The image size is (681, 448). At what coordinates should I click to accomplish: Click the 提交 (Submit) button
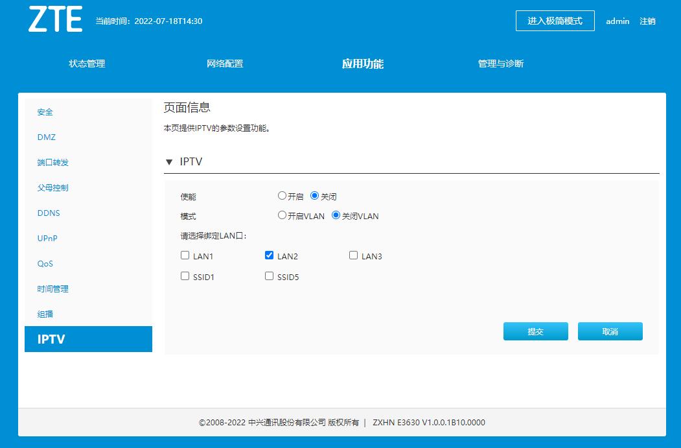coord(535,331)
